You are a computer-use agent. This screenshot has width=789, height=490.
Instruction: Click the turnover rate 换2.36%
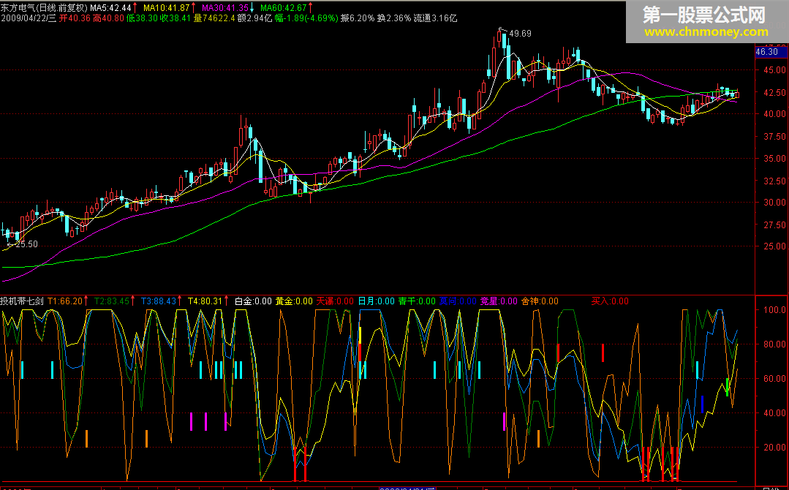point(394,18)
